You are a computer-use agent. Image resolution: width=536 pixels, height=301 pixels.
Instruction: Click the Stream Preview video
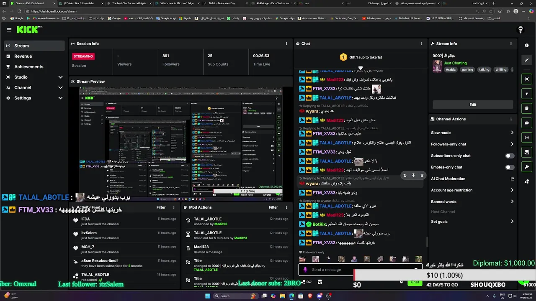181,144
